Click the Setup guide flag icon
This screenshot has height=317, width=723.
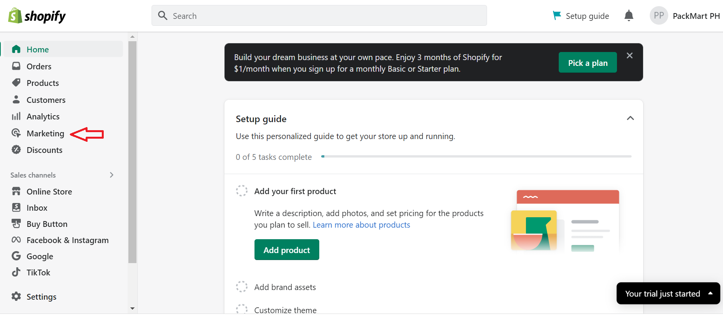(557, 15)
